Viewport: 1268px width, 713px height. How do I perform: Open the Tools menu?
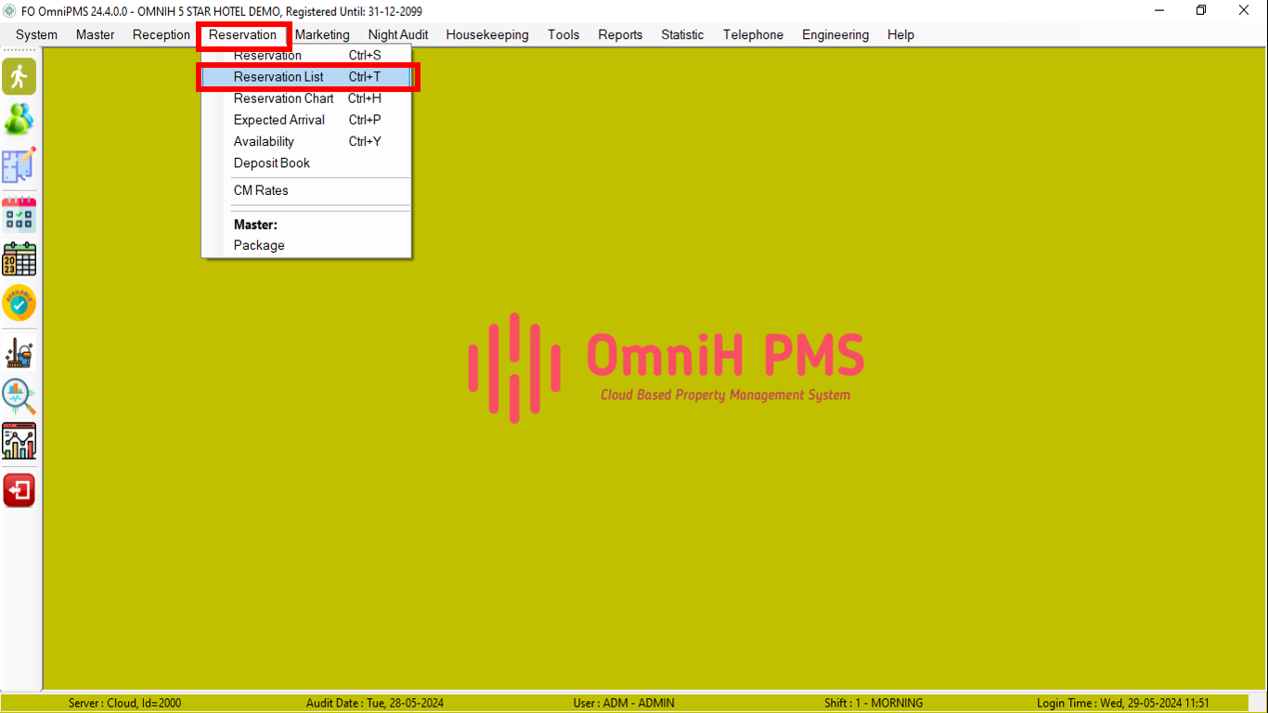[x=563, y=34]
